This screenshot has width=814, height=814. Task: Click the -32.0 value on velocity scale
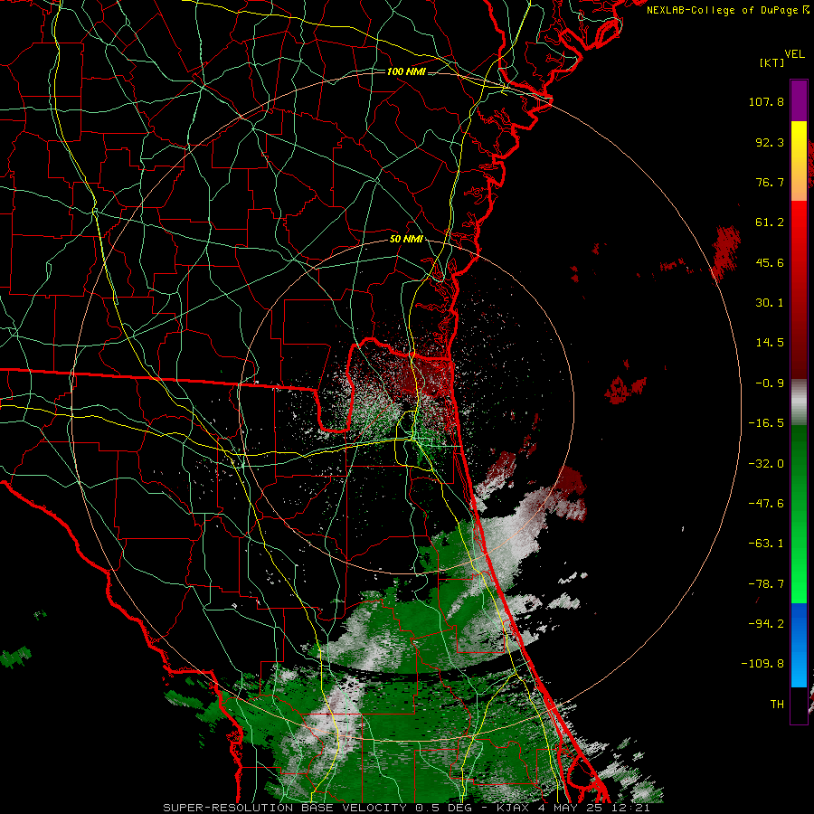point(766,464)
